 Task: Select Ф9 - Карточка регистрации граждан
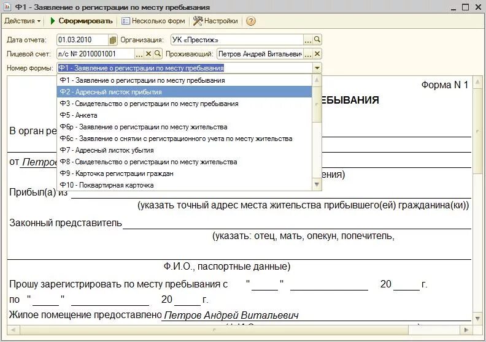[x=185, y=173]
